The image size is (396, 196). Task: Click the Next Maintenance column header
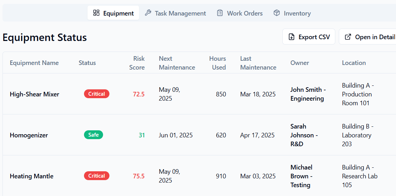pyautogui.click(x=177, y=63)
